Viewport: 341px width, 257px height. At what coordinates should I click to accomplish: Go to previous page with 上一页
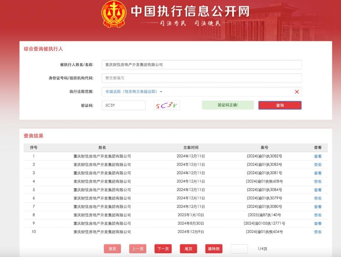point(138,249)
